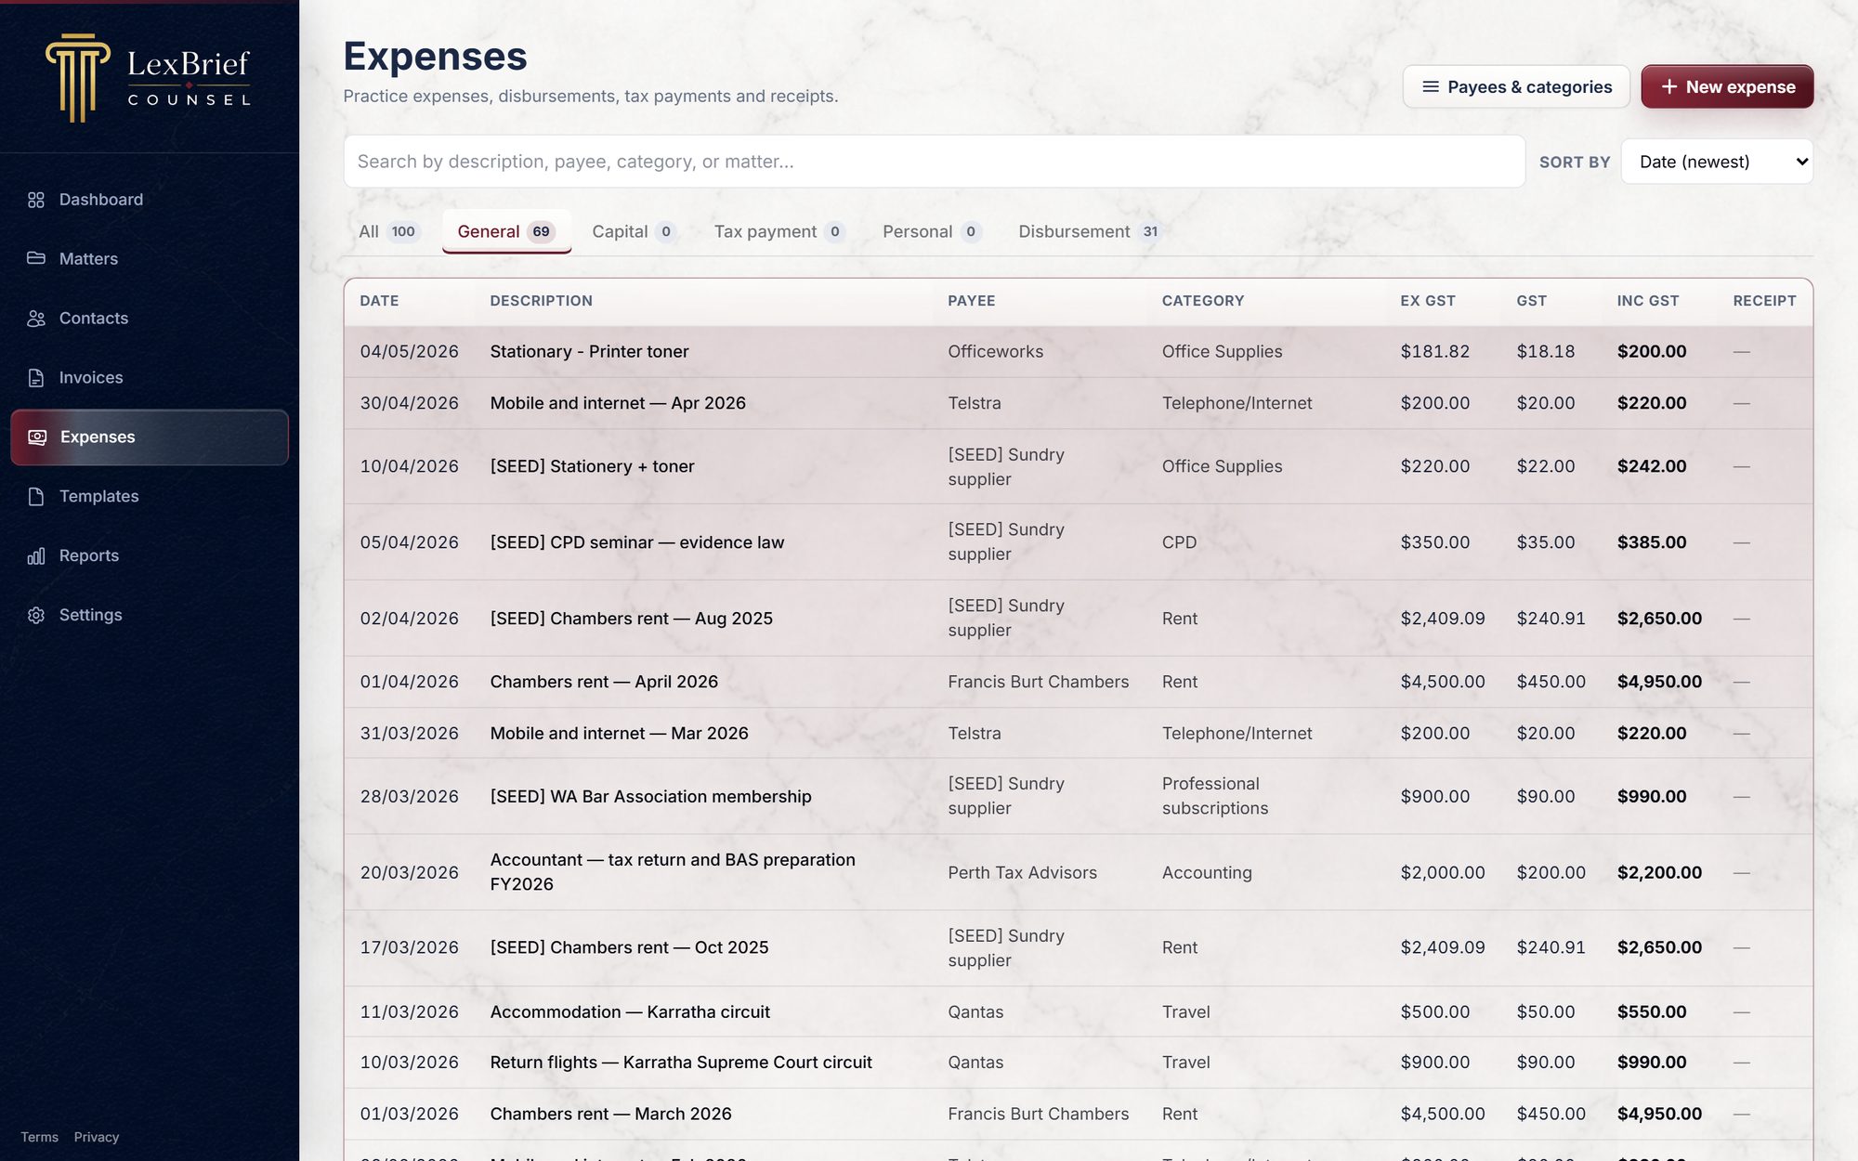1858x1161 pixels.
Task: Click the $2,200.00 Inc GST amount
Action: pos(1659,873)
